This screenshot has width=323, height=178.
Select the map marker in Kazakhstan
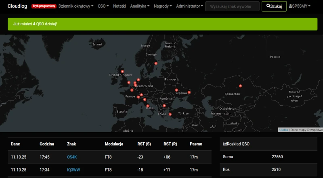point(241,86)
